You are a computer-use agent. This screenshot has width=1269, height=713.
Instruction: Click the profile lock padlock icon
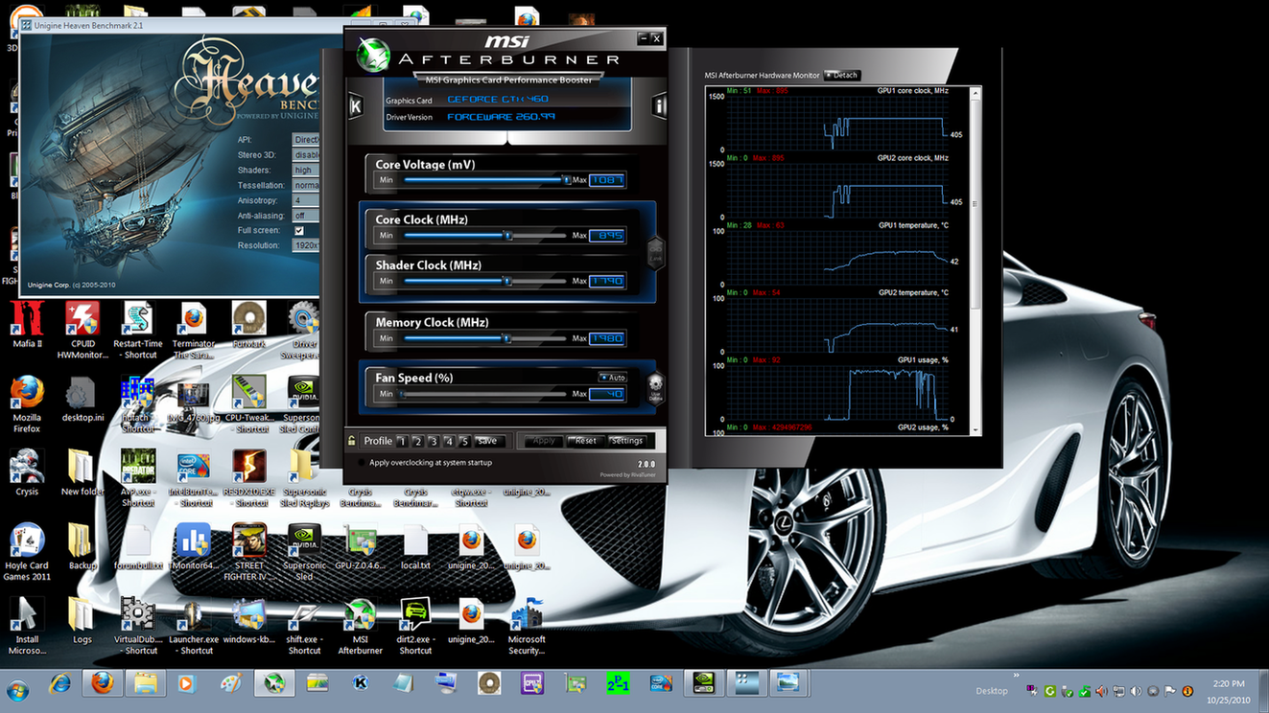352,441
